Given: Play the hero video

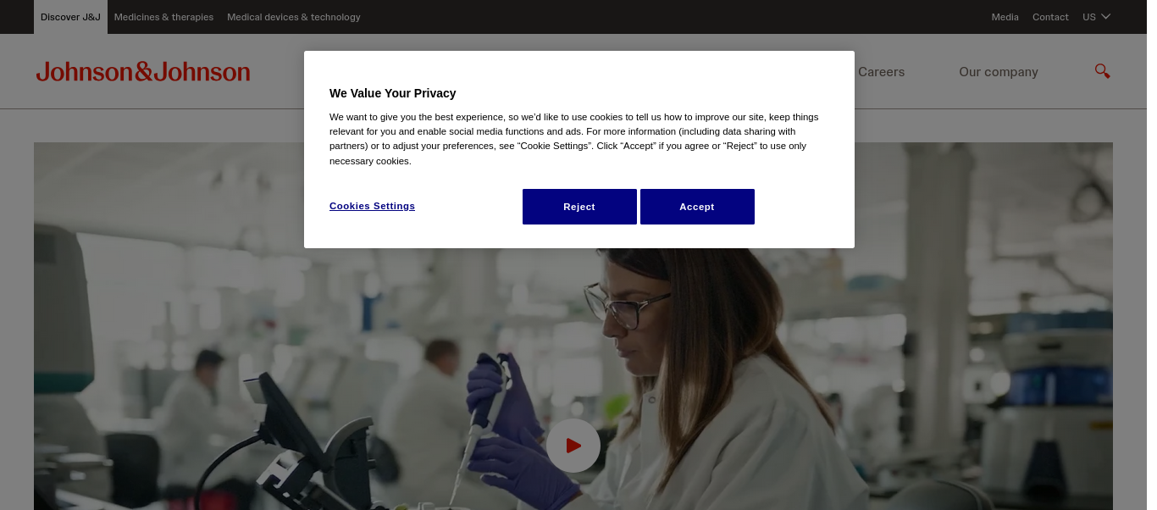Looking at the screenshot, I should pos(573,446).
